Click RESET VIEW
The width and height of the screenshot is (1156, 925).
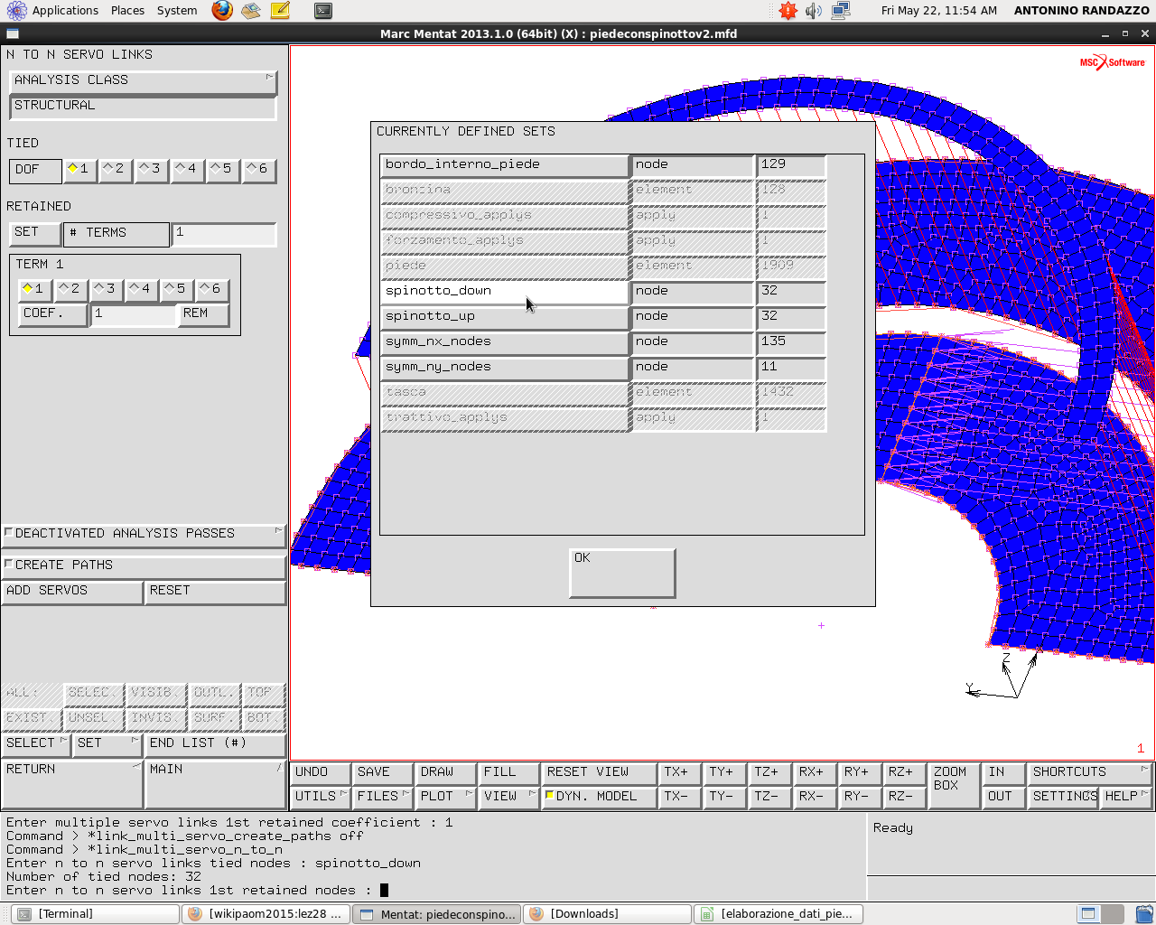coord(599,772)
